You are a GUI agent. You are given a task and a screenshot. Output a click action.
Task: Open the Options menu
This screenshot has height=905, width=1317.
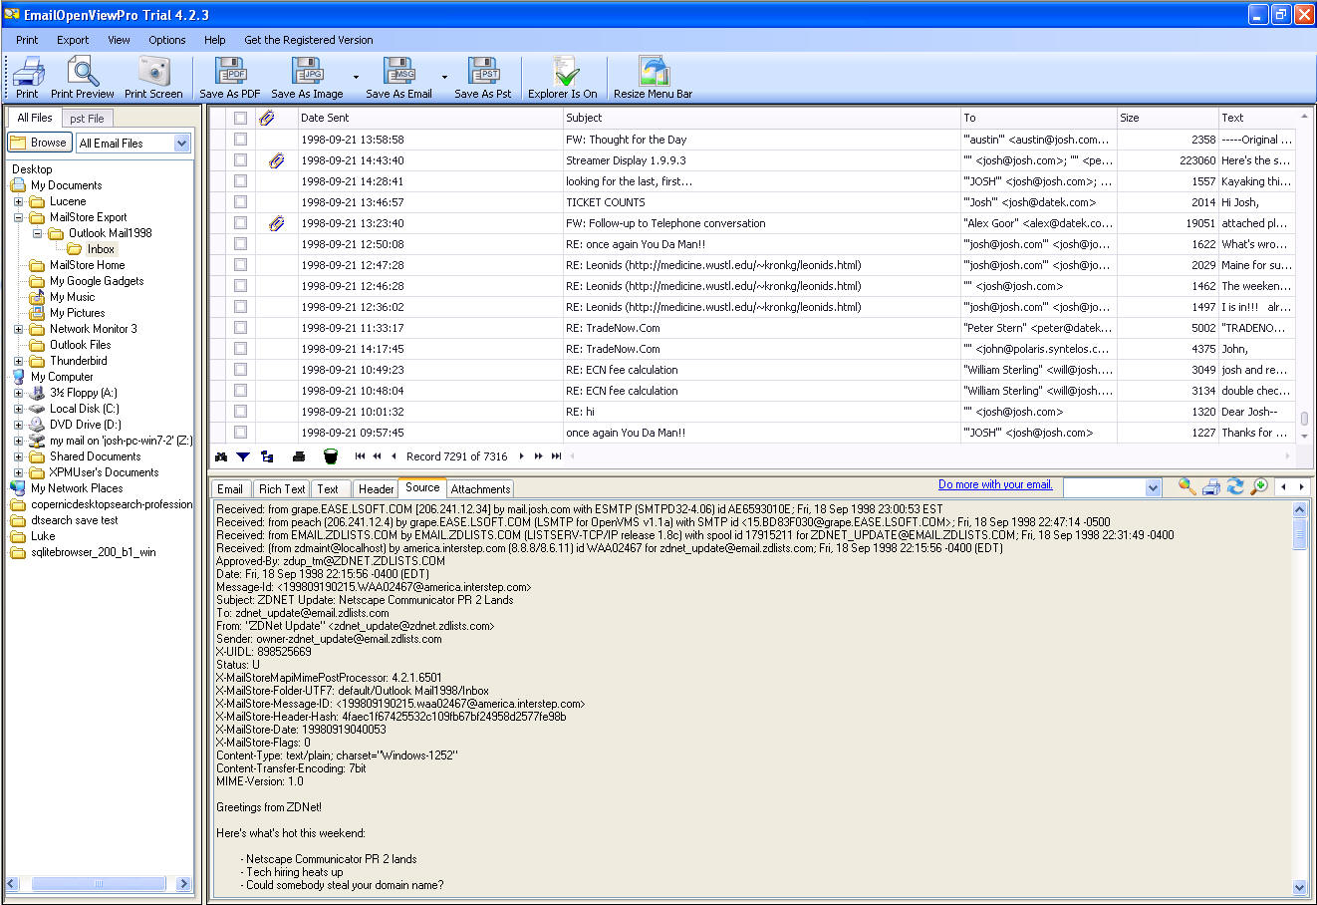pos(167,40)
